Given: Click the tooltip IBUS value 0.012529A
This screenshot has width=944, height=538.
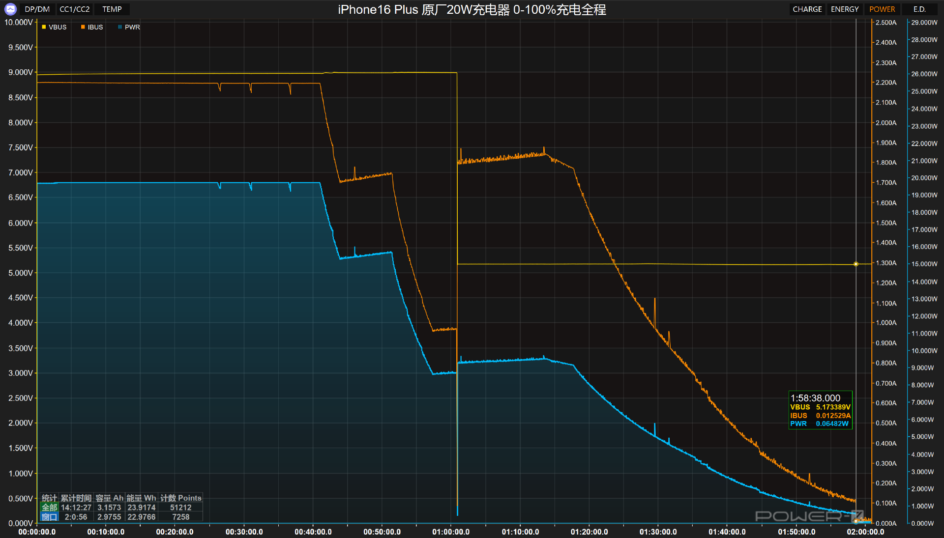Looking at the screenshot, I should [833, 415].
